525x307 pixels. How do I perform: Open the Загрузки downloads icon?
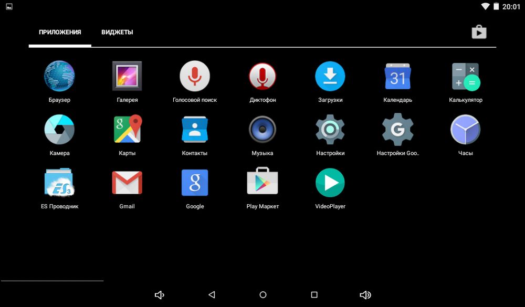(330, 76)
